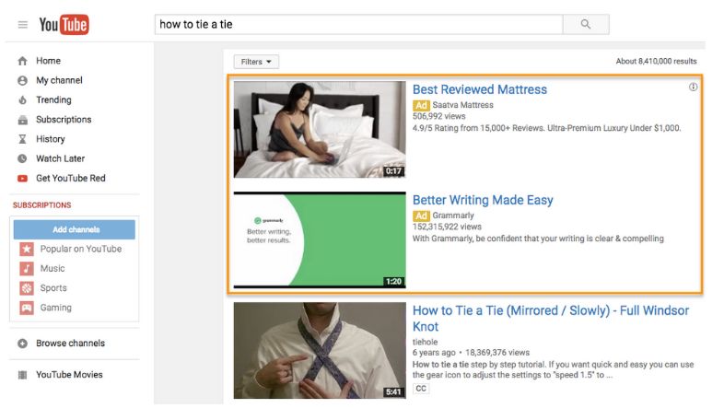
Task: Click the Subscriptions icon in sidebar
Action: pos(22,120)
